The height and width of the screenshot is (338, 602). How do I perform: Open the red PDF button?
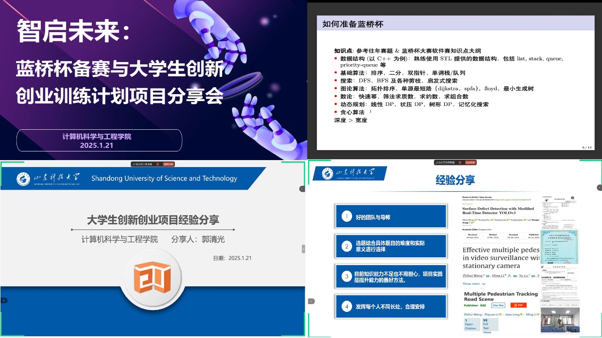pyautogui.click(x=518, y=305)
